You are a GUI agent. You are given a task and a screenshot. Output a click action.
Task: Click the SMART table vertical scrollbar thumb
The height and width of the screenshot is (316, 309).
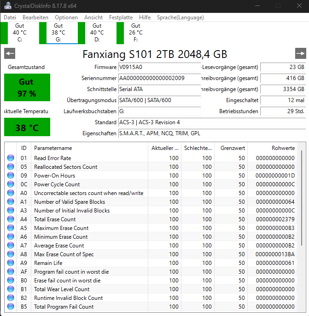[x=302, y=198]
